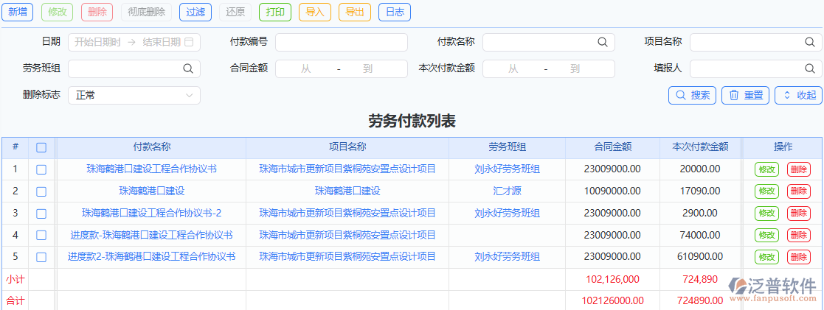824x310 pixels.
Task: Focus the 付款编号 input field
Action: 342,43
